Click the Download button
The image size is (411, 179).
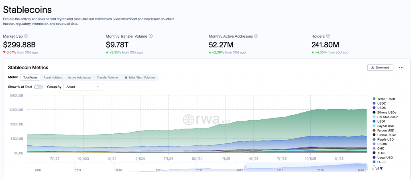[380, 68]
